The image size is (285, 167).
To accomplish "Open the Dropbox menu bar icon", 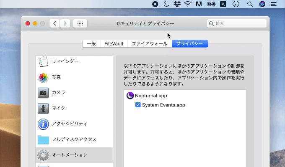I will click(177, 4).
